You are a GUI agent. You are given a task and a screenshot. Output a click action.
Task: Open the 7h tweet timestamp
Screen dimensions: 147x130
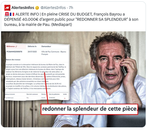71,8
